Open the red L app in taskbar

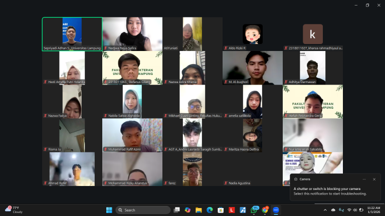[x=232, y=210]
